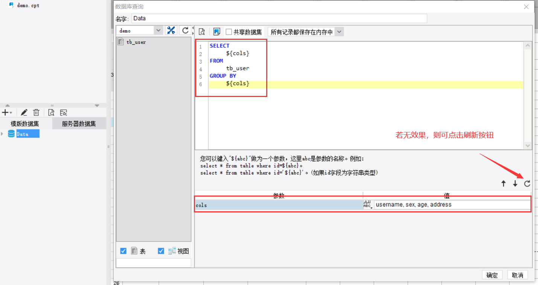This screenshot has height=285, width=538.
Task: Click ${cols} on editor line 2
Action: 238,53
